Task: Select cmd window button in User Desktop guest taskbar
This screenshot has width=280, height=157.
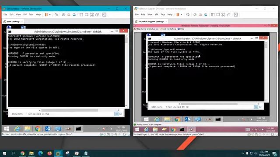Action: click(78, 129)
